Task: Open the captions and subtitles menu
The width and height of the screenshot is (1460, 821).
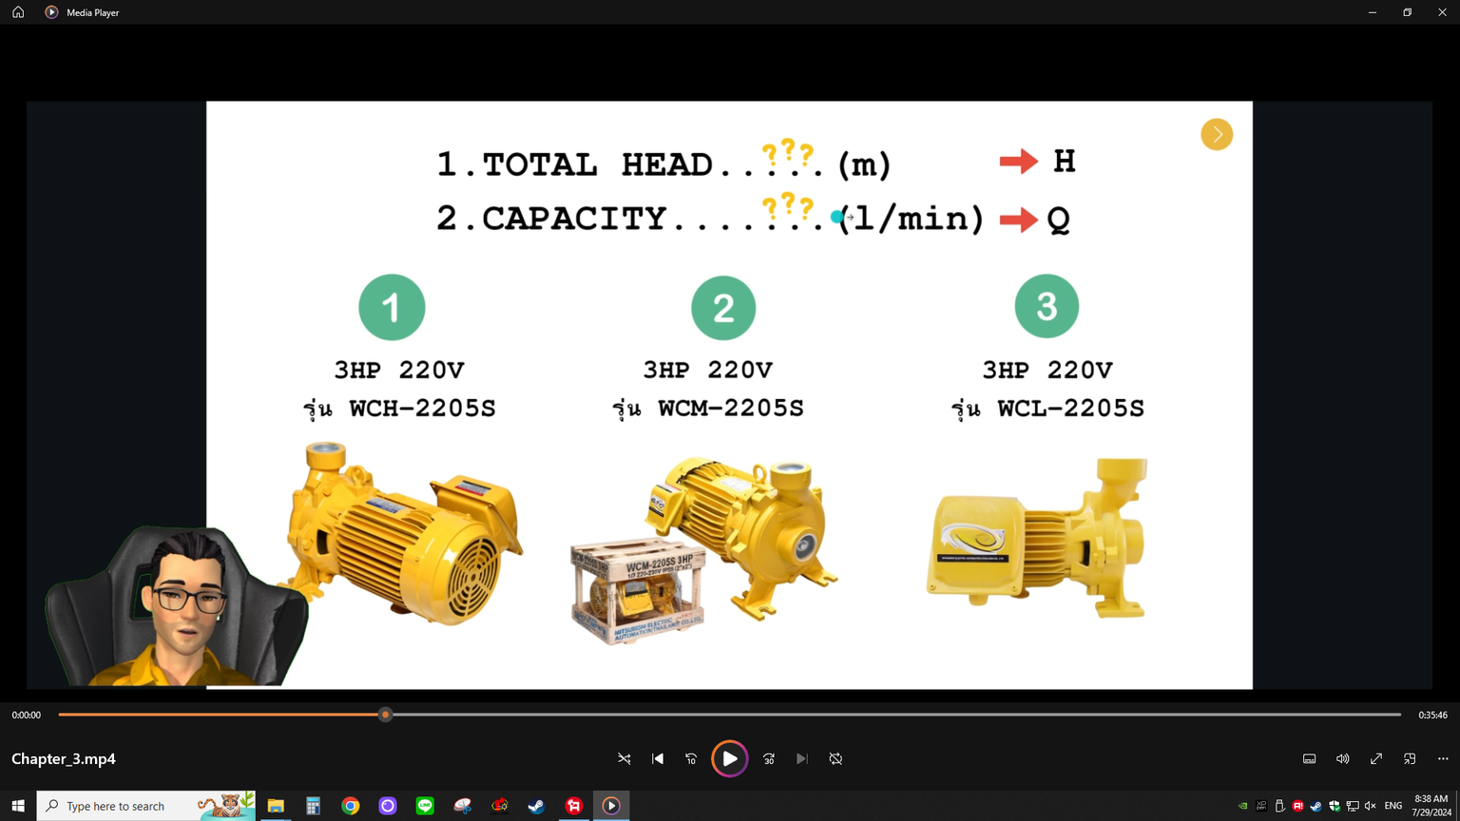Action: [1309, 759]
